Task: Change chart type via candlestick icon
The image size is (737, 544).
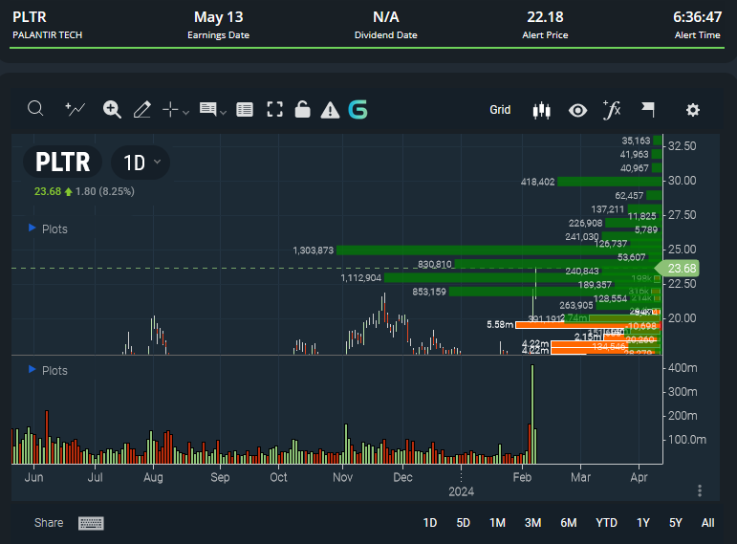Action: tap(541, 110)
